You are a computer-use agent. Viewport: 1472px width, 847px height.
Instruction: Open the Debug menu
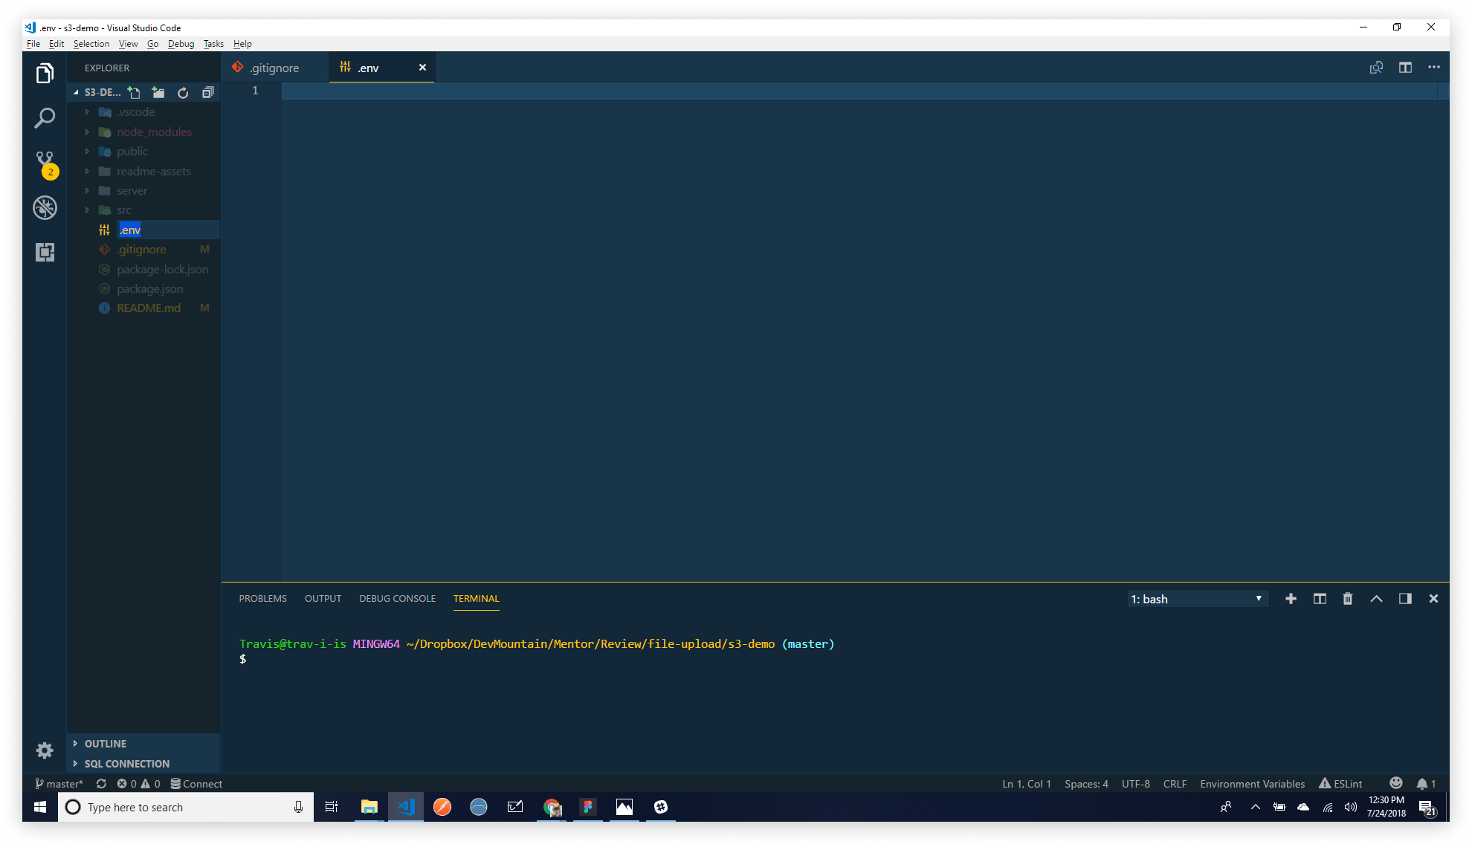181,44
